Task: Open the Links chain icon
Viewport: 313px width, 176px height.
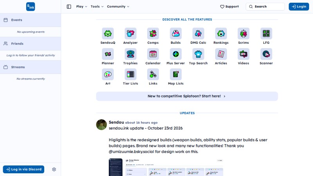Action: [x=153, y=74]
